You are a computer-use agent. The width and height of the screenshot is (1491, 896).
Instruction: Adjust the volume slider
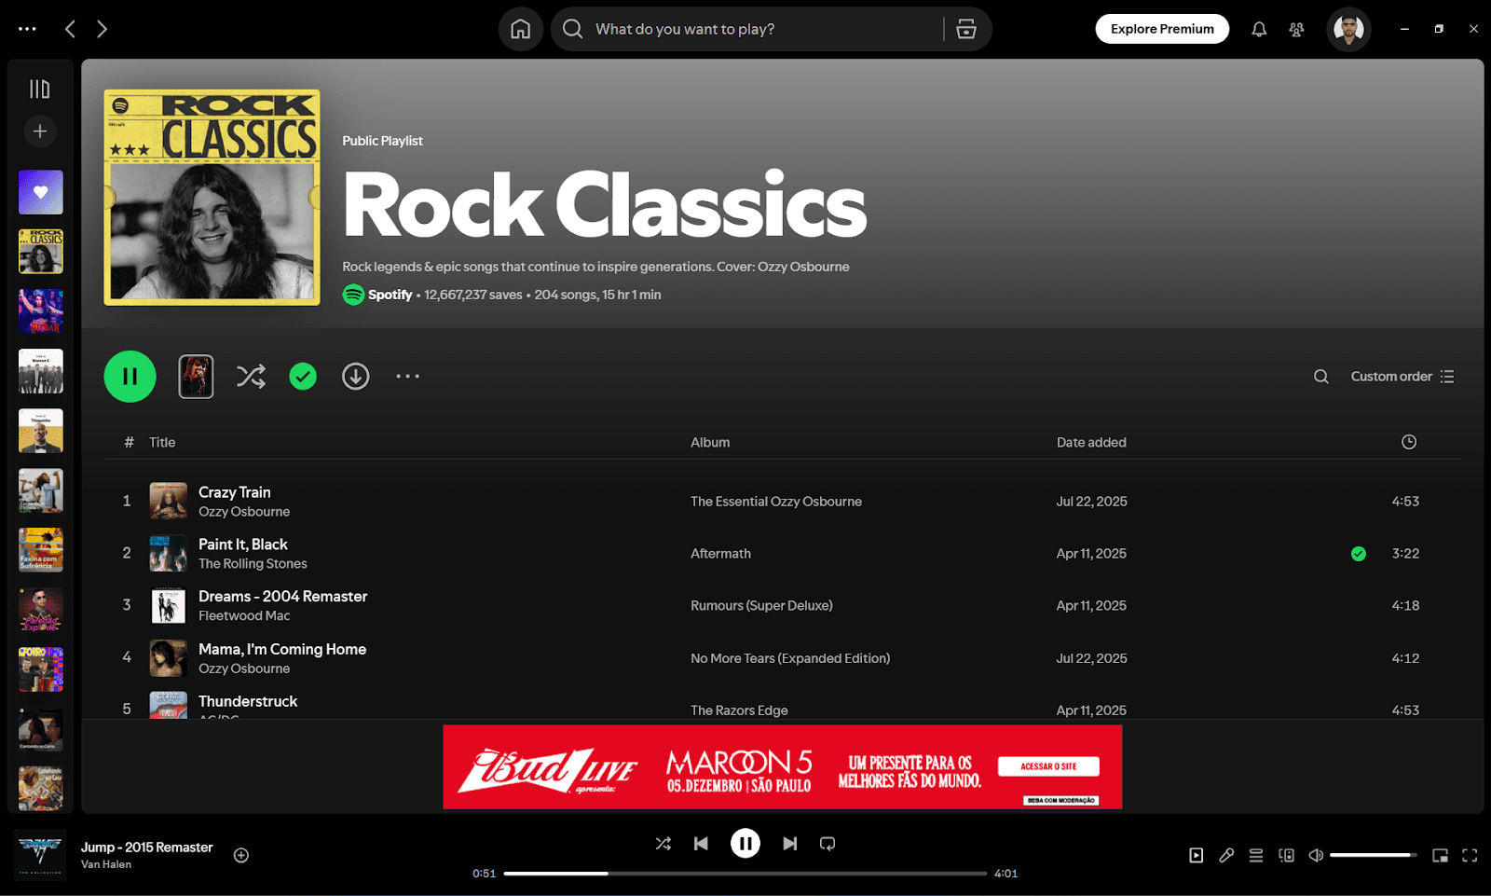[x=1373, y=855]
